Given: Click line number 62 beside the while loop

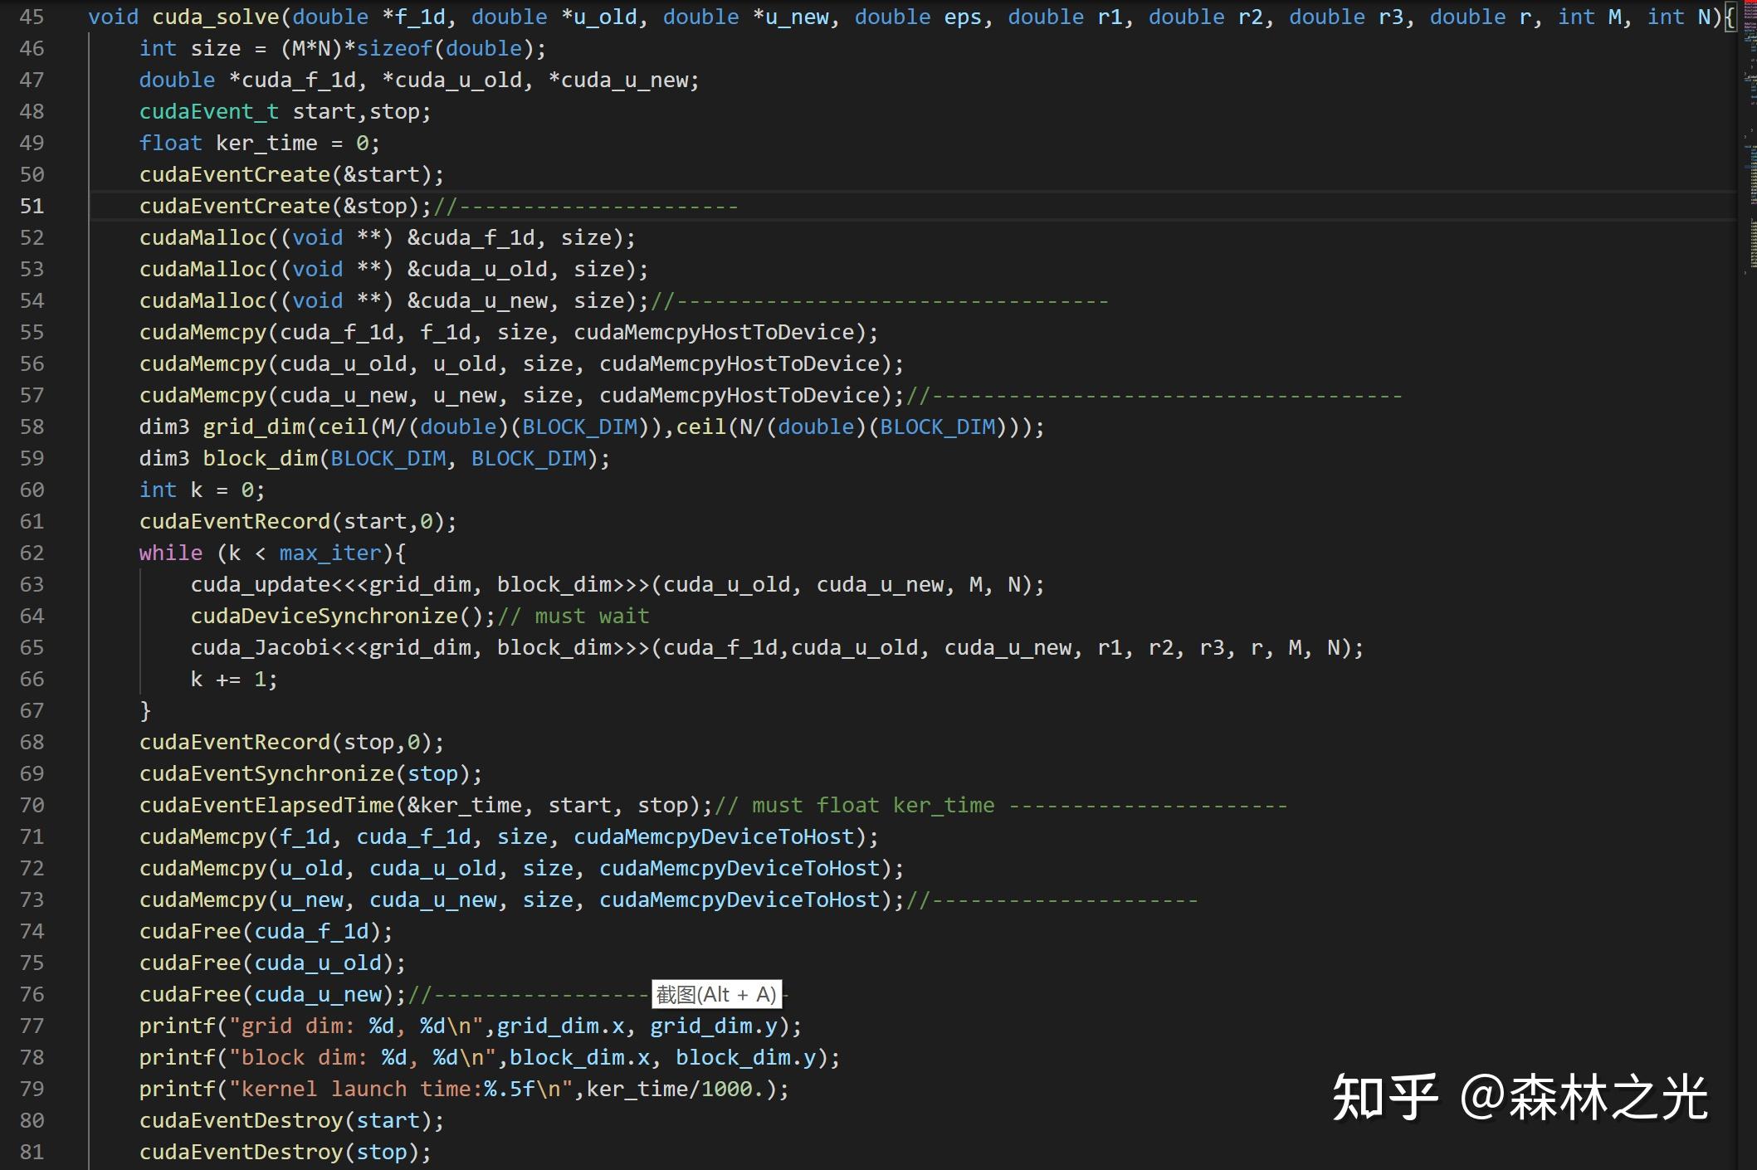Looking at the screenshot, I should (x=32, y=553).
